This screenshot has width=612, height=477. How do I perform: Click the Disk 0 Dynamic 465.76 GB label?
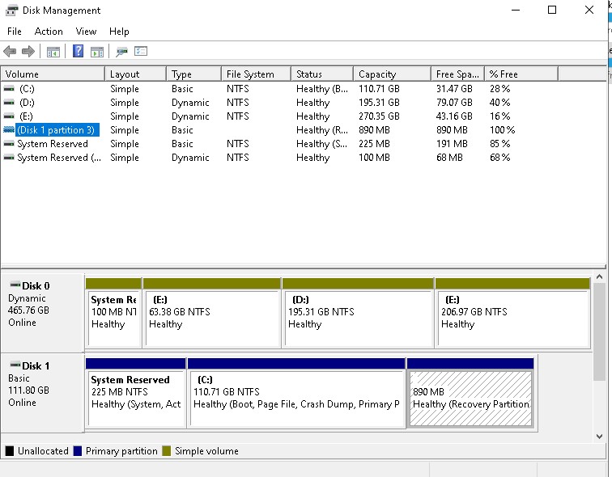coord(42,313)
